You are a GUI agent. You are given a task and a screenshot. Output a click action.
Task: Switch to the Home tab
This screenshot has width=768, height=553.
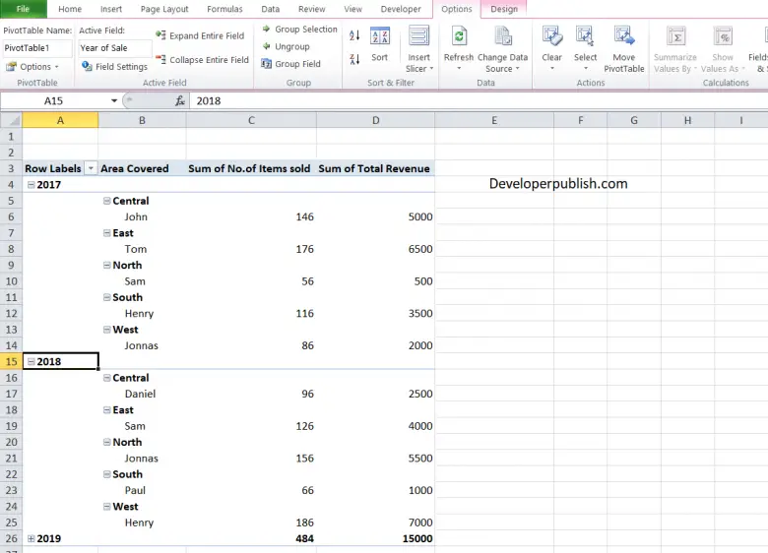(70, 9)
